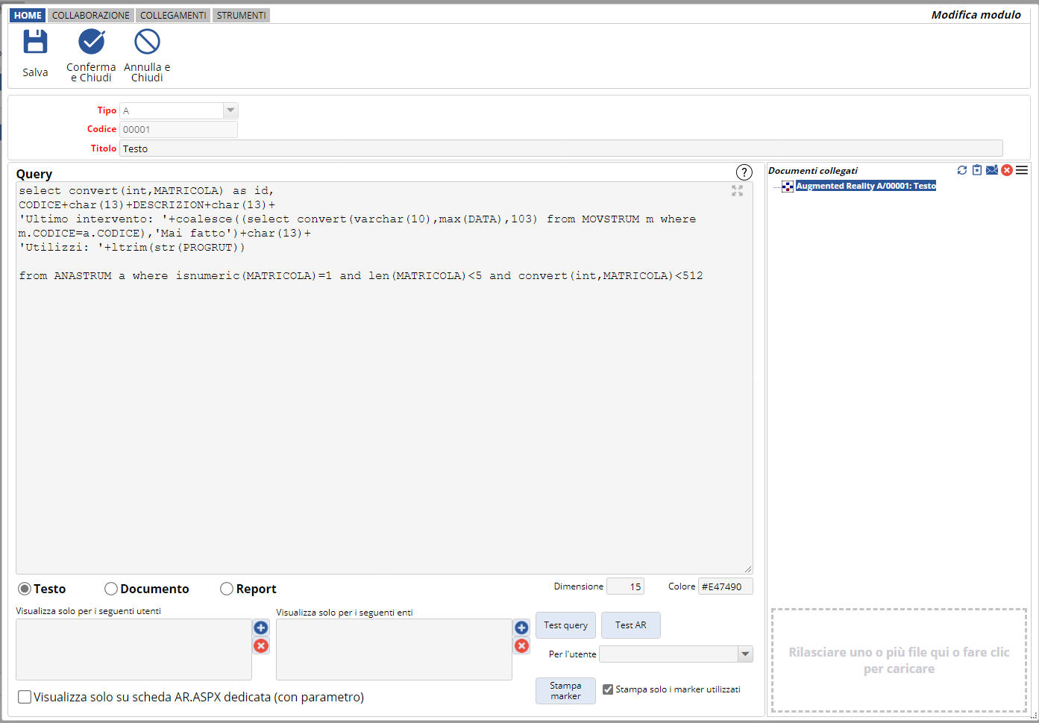Screen dimensions: 1039x723
Task: Expand the query editor to fullscreen
Action: pos(737,191)
